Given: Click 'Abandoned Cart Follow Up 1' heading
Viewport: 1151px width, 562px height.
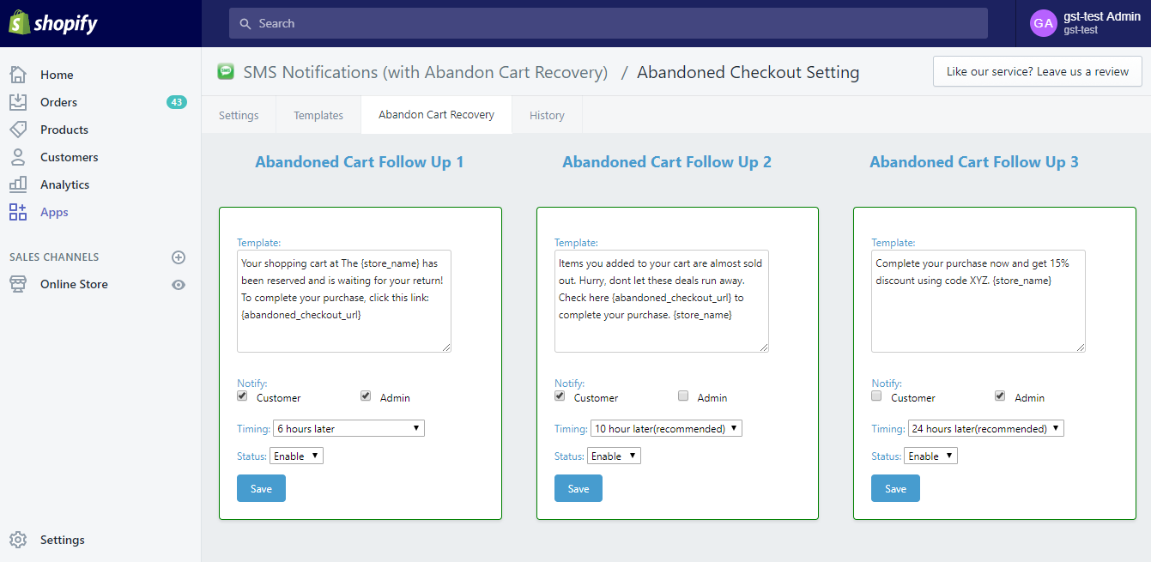Looking at the screenshot, I should click(x=360, y=162).
